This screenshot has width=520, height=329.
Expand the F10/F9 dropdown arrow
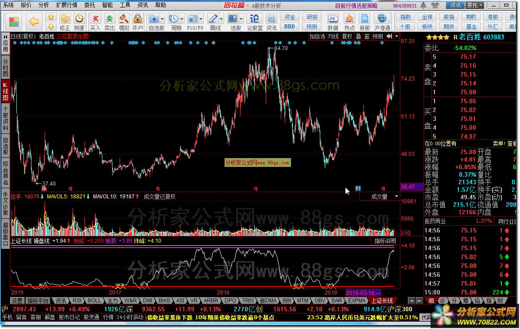(201, 19)
